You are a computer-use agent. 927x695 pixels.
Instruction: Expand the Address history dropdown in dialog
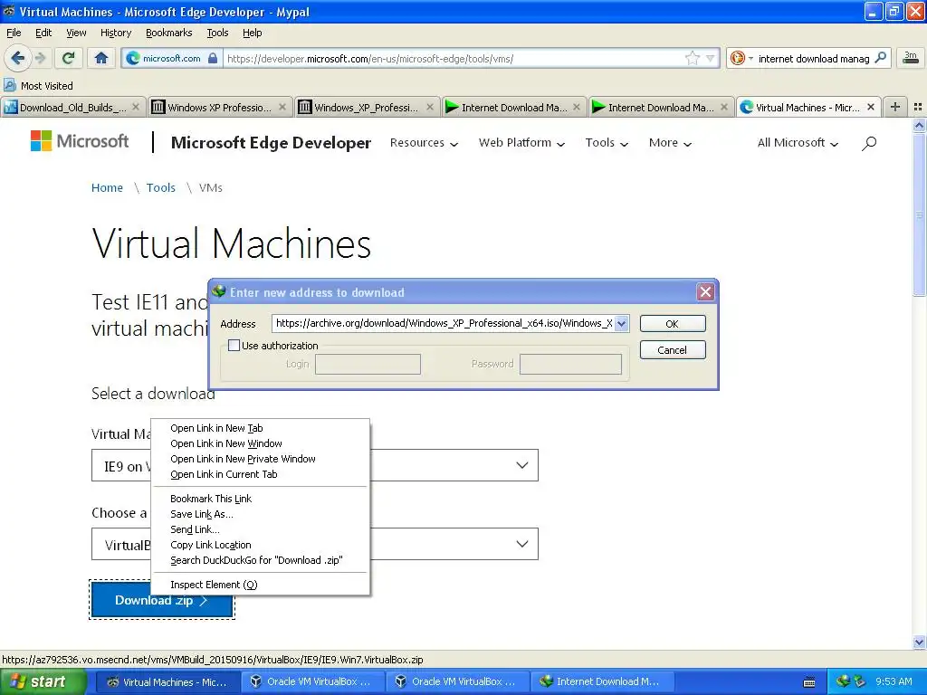click(x=621, y=323)
